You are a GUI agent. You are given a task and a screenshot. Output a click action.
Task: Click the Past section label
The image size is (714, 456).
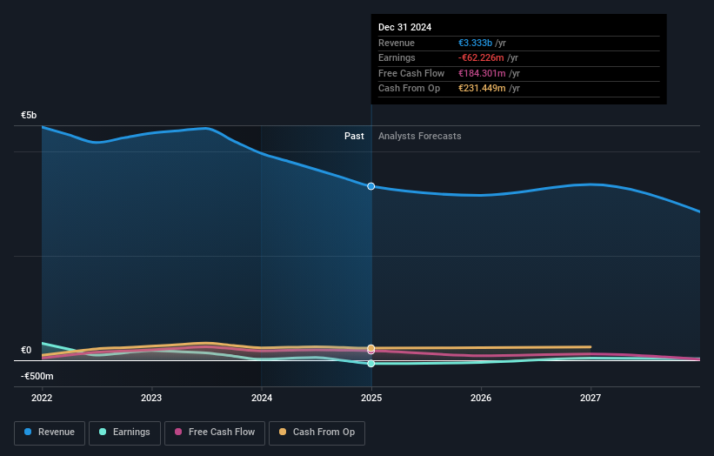[x=354, y=137]
